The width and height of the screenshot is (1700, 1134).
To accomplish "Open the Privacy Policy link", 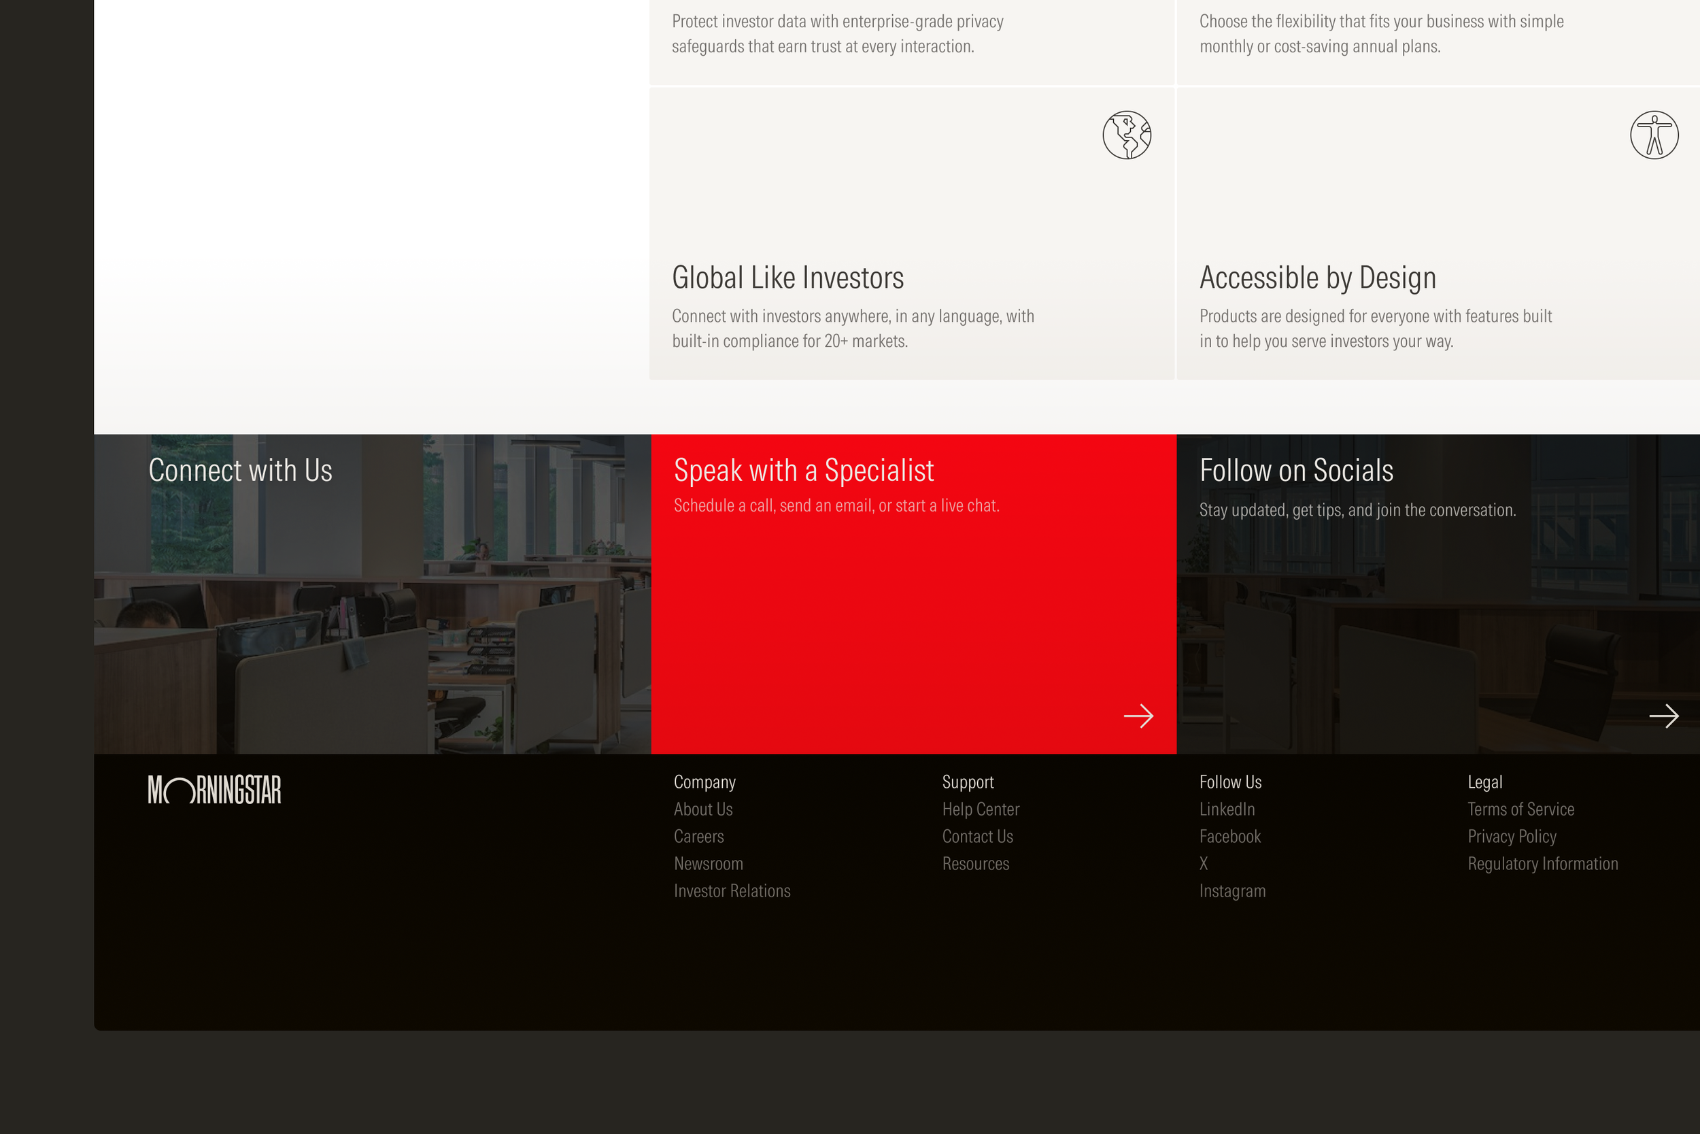I will (1512, 837).
